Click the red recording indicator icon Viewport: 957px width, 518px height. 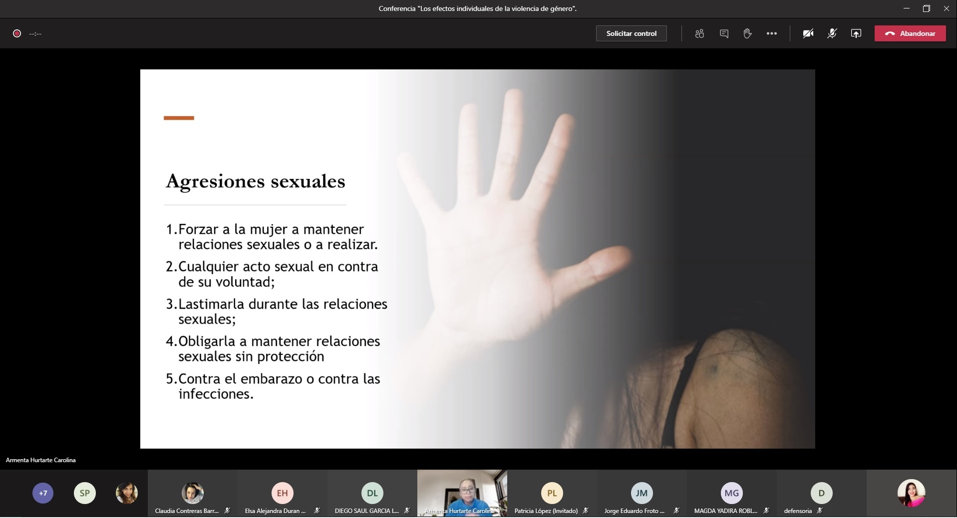(x=17, y=33)
